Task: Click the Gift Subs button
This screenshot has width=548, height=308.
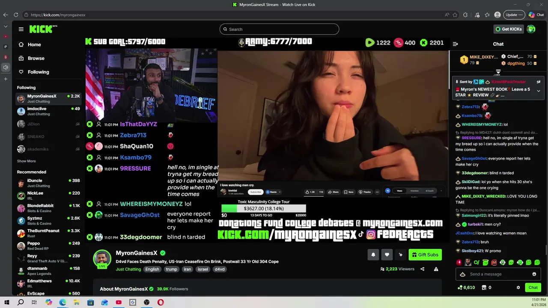Action: 425,255
